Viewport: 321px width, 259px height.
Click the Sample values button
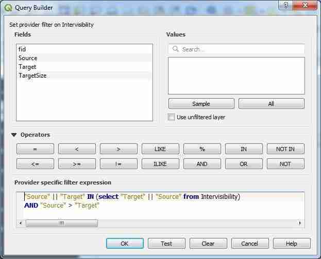coord(201,104)
